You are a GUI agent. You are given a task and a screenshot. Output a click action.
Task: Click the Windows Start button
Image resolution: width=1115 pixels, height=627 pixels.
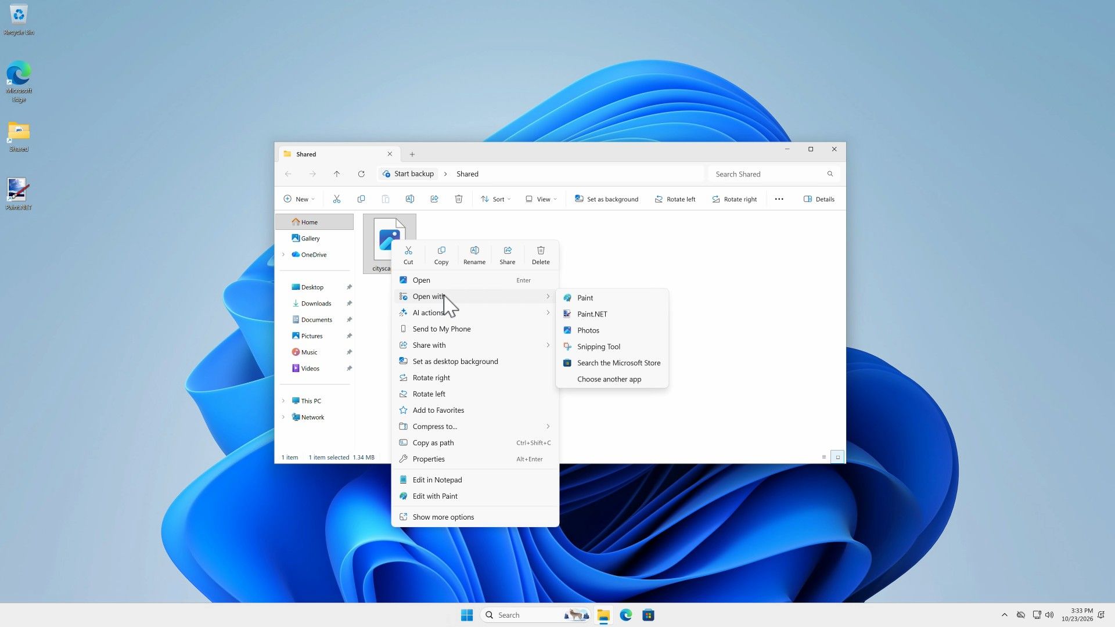tap(467, 615)
